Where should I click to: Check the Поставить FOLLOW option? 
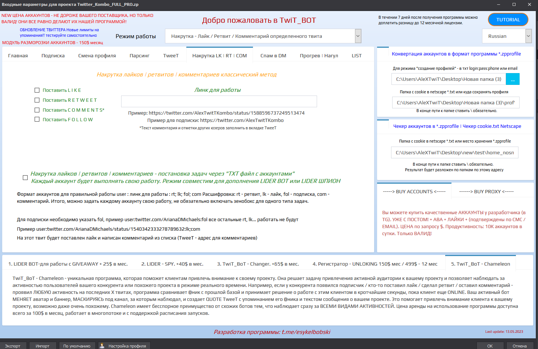(37, 119)
